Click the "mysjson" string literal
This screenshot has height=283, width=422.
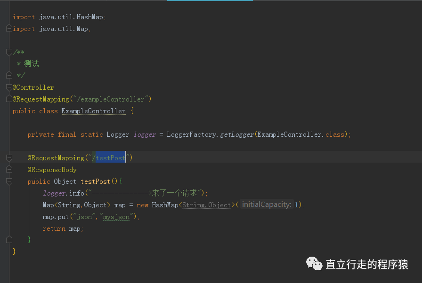[x=116, y=217]
